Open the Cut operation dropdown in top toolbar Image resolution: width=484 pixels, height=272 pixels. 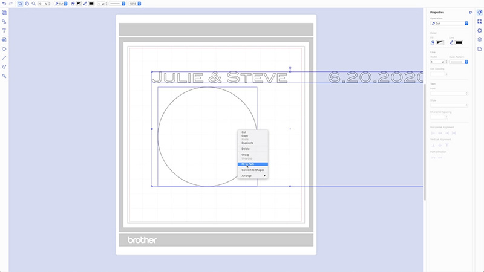(x=59, y=4)
